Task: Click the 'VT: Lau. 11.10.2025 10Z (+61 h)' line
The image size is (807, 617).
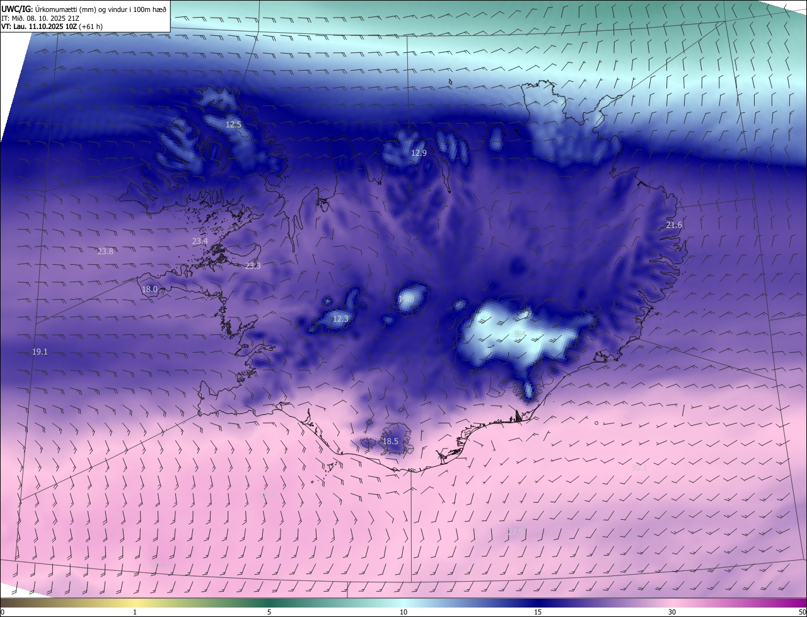Action: (x=52, y=26)
